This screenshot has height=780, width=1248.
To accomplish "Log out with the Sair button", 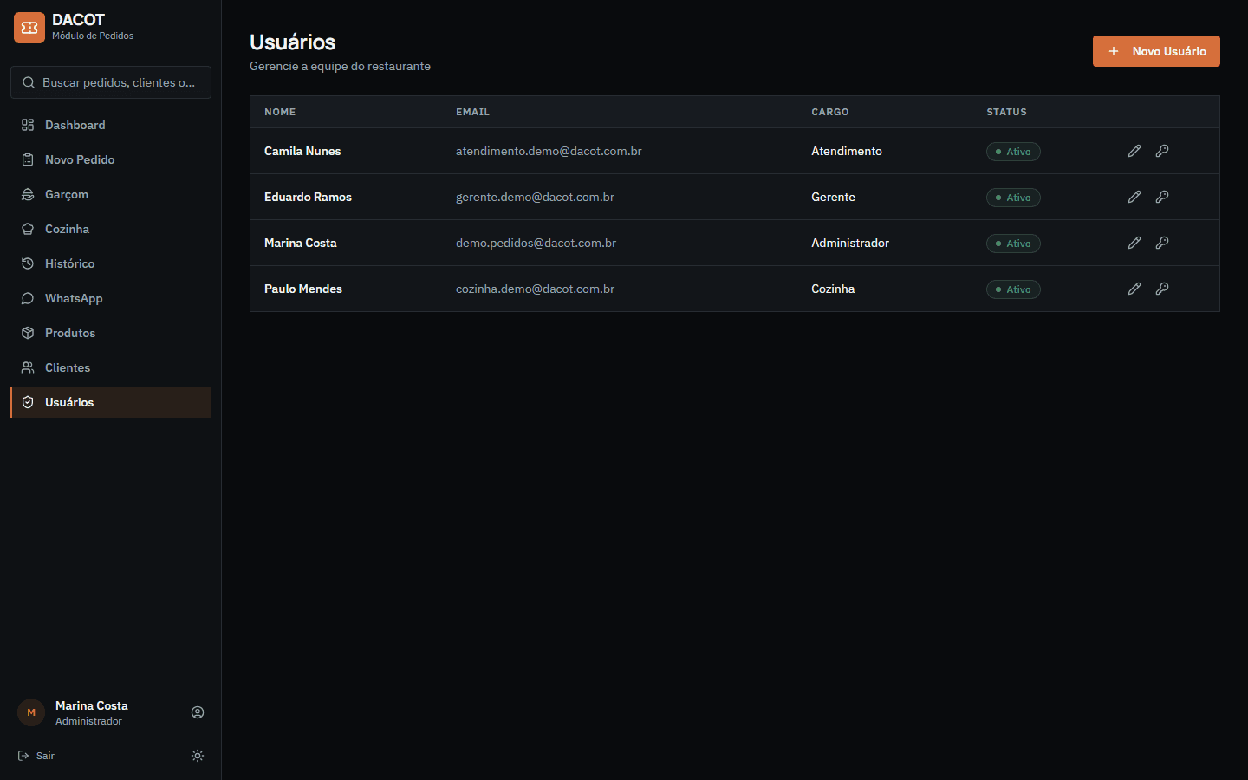I will [x=36, y=756].
